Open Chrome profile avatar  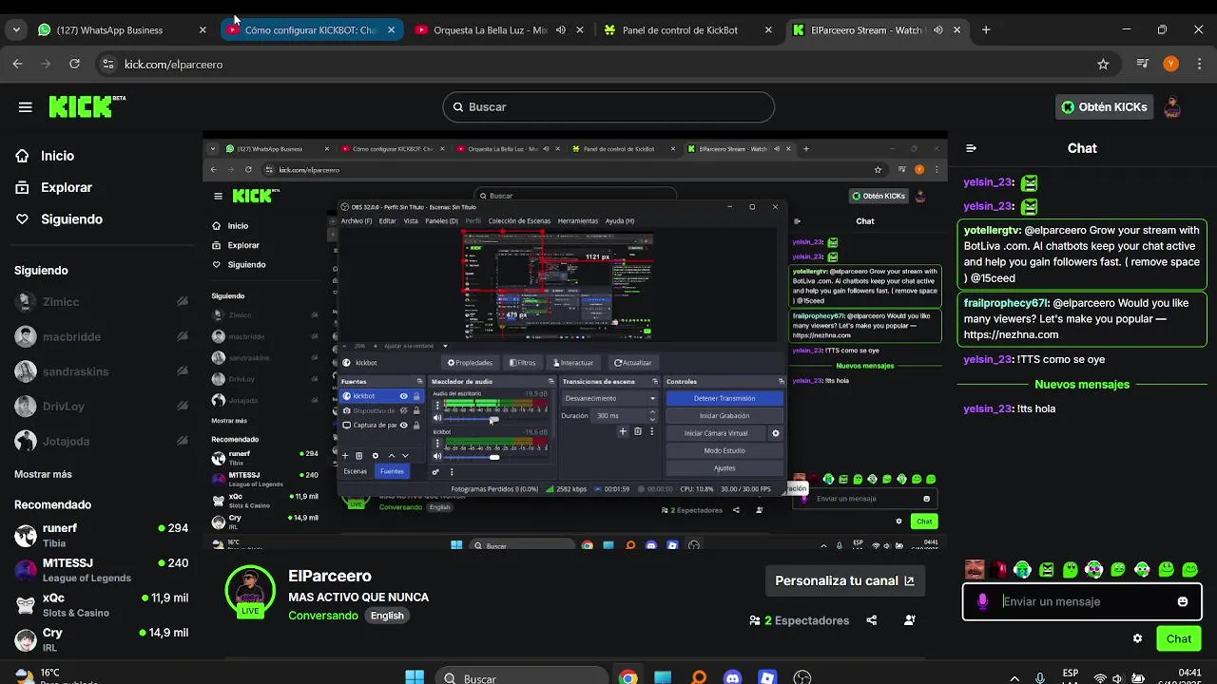coord(1170,65)
